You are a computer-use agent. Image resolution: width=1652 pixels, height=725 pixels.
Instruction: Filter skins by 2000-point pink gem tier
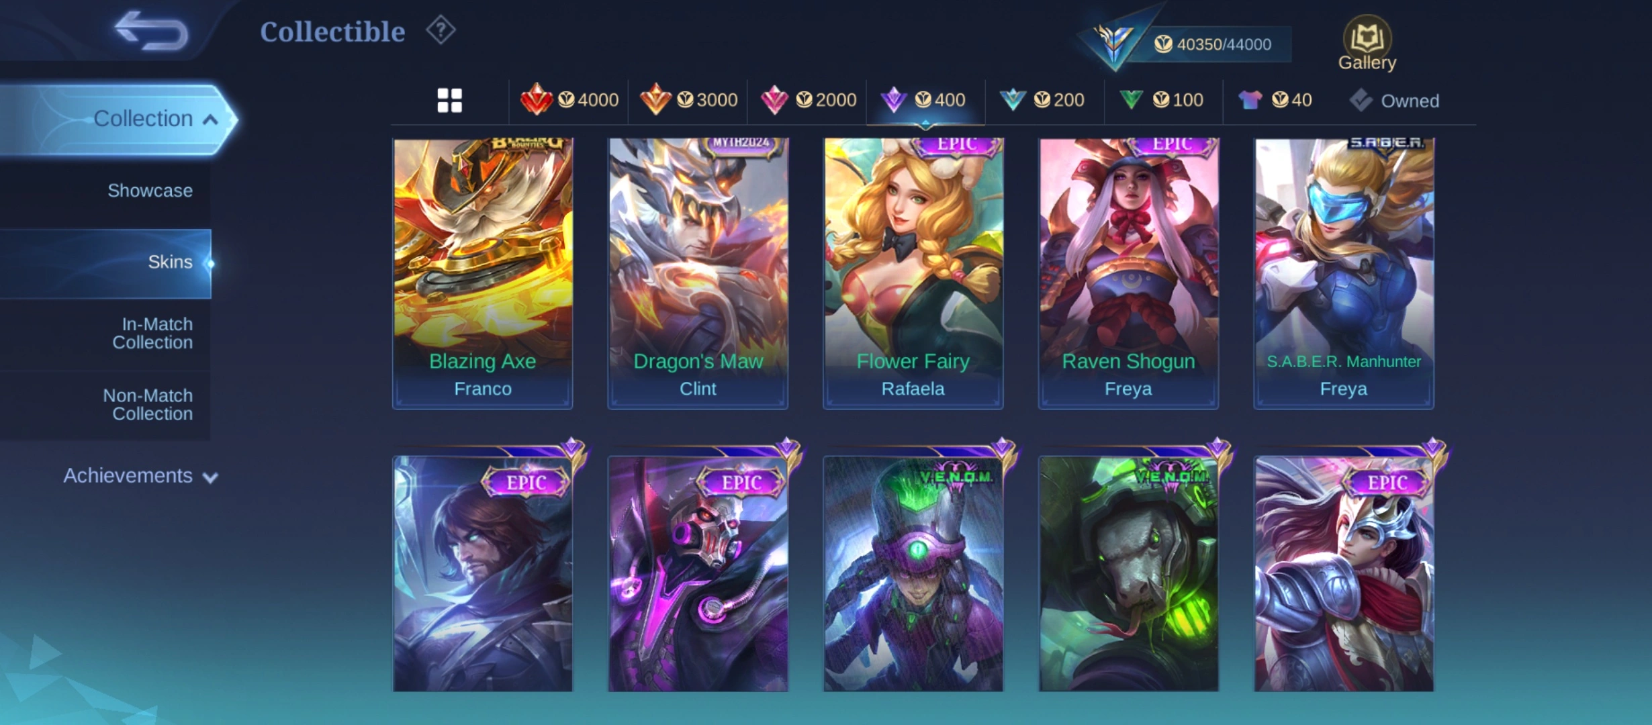tap(808, 100)
